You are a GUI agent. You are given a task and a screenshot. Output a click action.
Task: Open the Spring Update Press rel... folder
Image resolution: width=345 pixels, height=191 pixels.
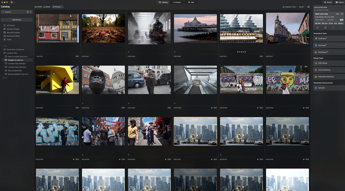click(17, 74)
